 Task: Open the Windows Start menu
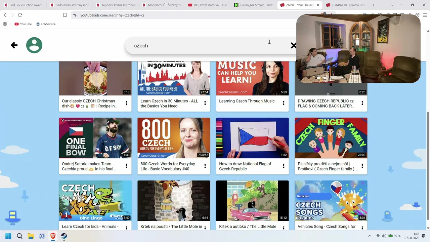tap(8, 236)
